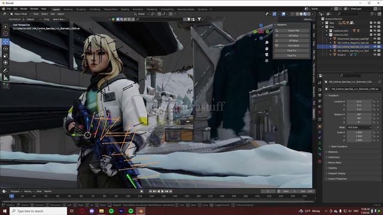Click the Location X value field
The width and height of the screenshot is (383, 215).
(x=359, y=102)
